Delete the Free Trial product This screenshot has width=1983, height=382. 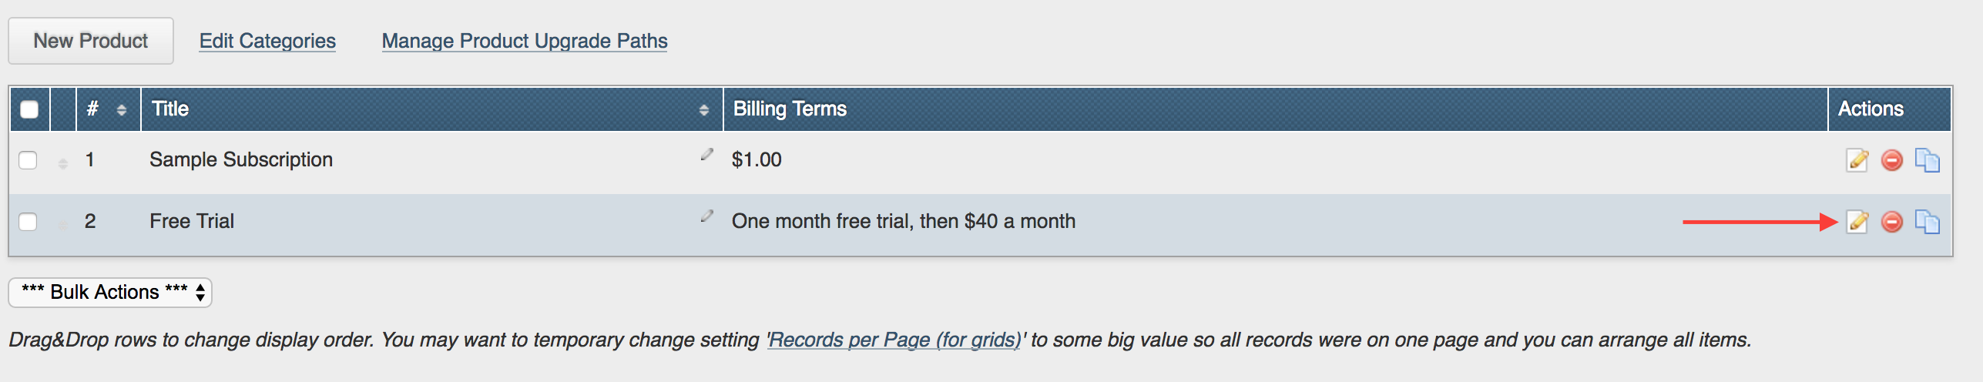1892,222
